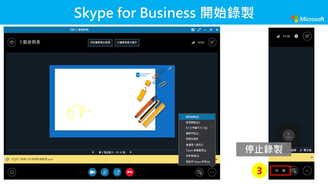Click the red recording indicator
The image size is (328, 184).
[x=296, y=36]
